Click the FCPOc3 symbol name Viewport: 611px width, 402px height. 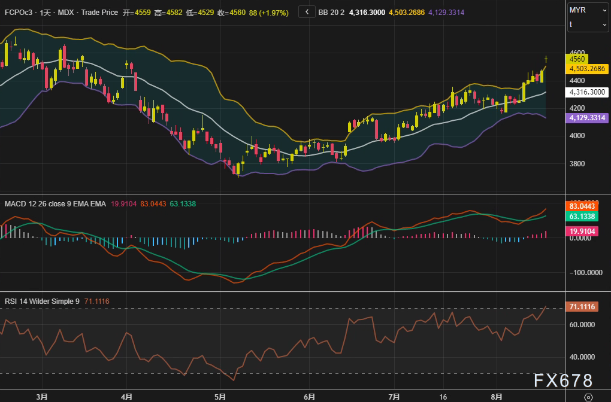[18, 13]
